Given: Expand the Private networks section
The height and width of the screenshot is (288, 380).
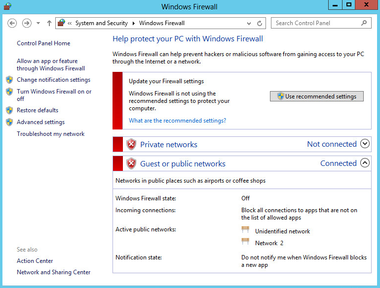Looking at the screenshot, I should 365,144.
